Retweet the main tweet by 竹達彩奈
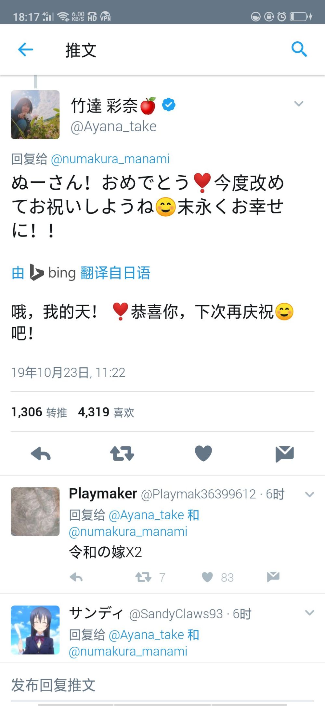325x706 pixels. (122, 454)
